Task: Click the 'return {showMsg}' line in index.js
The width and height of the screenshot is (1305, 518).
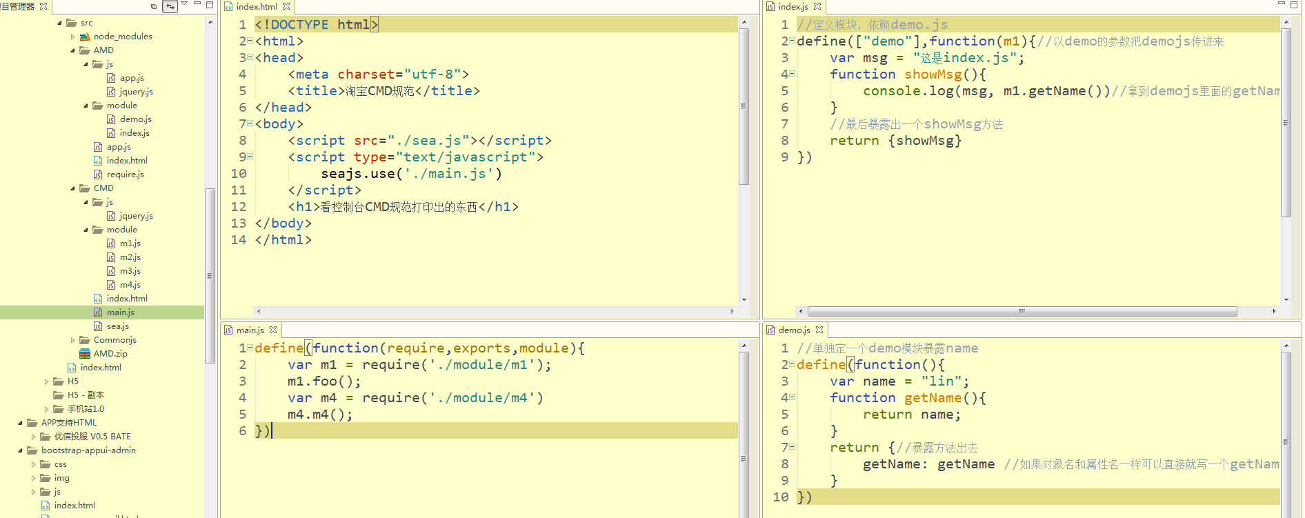Action: point(895,141)
